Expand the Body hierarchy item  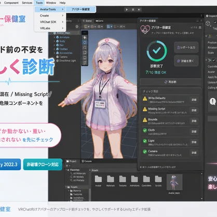click(x=55, y=41)
